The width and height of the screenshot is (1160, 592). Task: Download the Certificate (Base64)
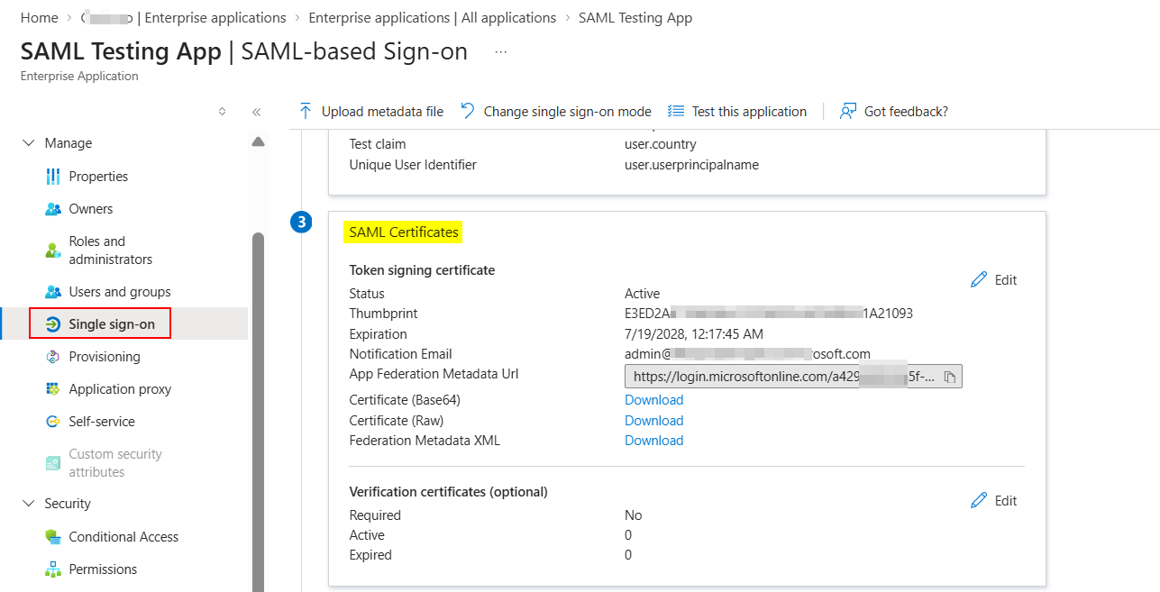pyautogui.click(x=654, y=400)
